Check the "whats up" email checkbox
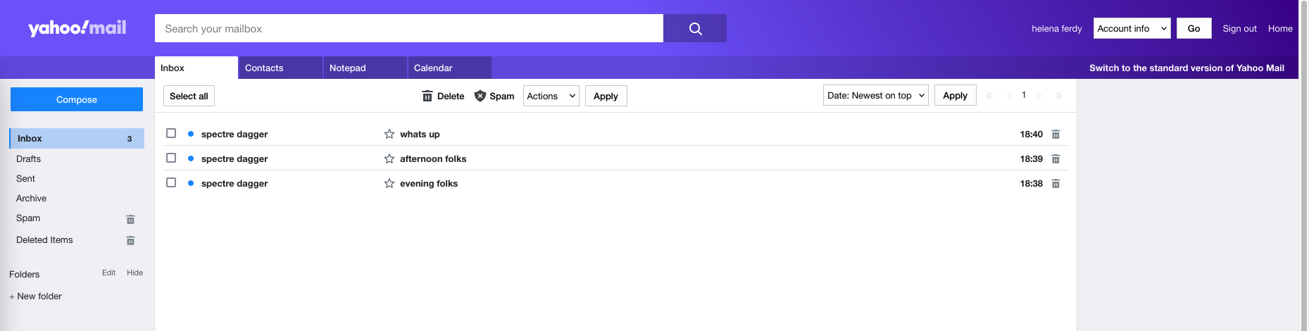 (x=171, y=133)
